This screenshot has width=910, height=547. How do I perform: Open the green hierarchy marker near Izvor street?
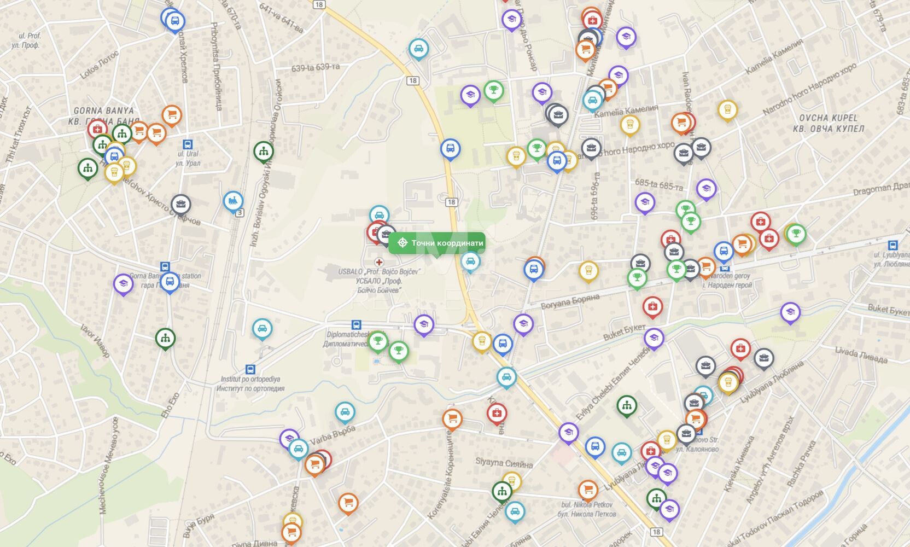click(x=165, y=339)
